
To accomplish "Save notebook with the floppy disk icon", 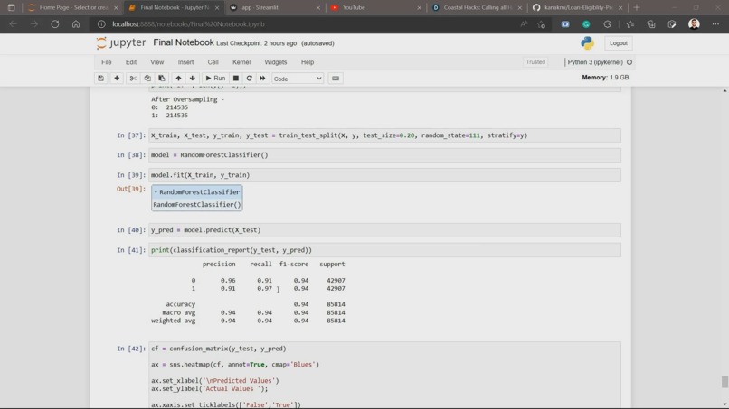I will (101, 79).
